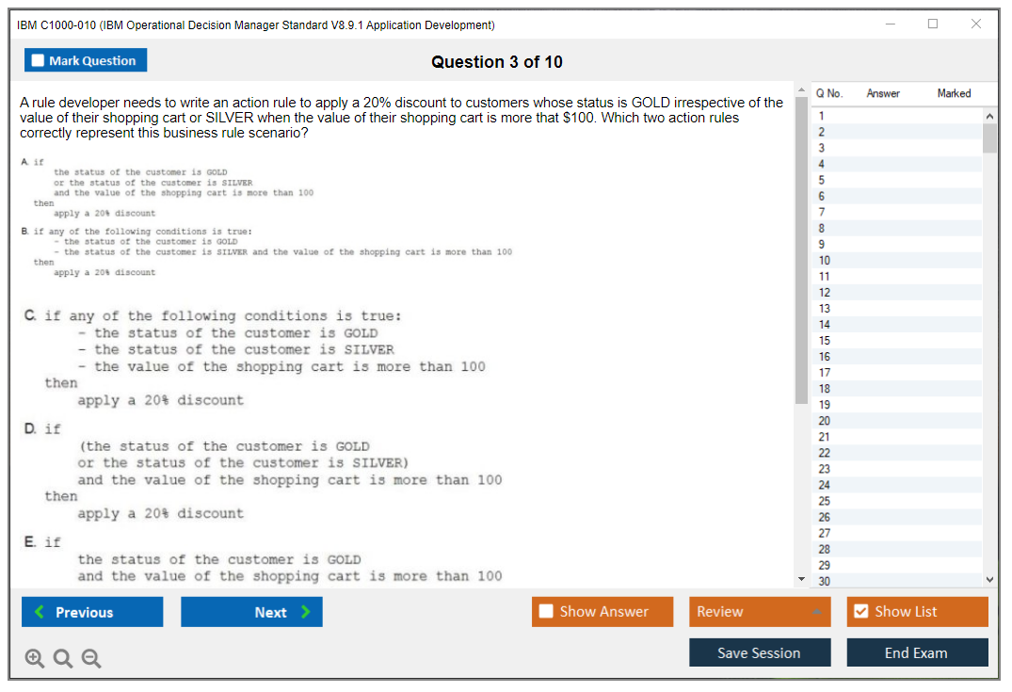
Task: Tick the Mark Question checkbox
Action: [38, 61]
